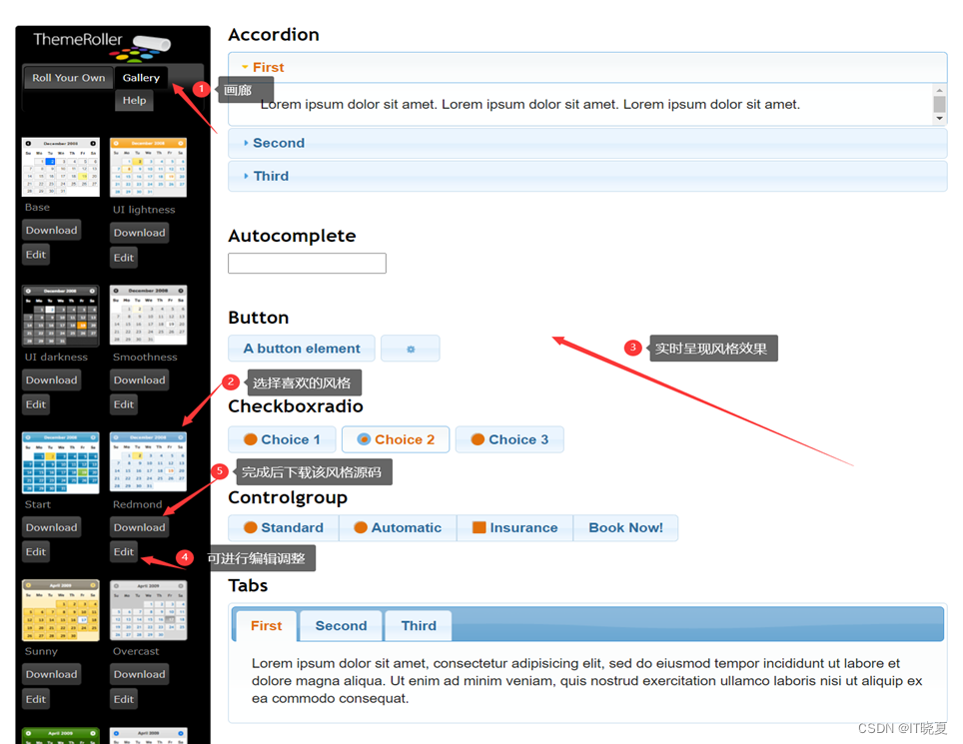Select the Automatic radio option

398,528
